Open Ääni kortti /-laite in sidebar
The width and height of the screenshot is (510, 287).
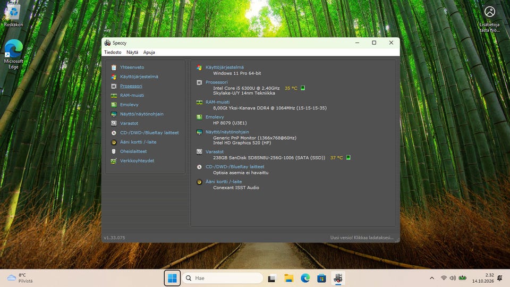[138, 142]
